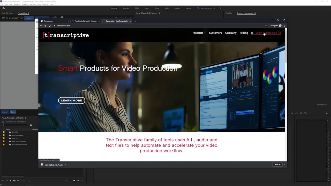Expand the Clips for TS bin
The image size is (331, 186).
7,138
